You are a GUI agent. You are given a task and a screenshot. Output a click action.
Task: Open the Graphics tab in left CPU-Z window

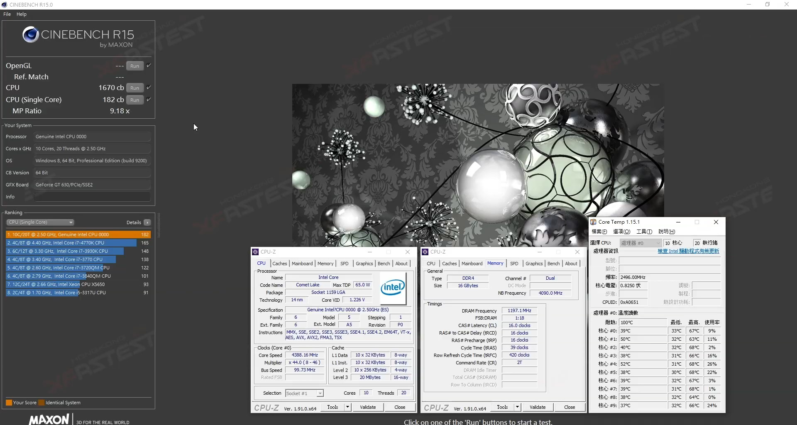pos(364,264)
